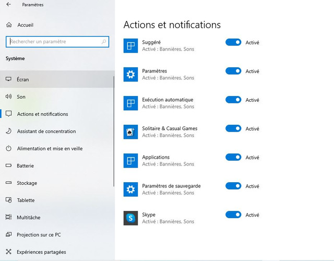This screenshot has height=261, width=334.
Task: Open Applications notification settings entry
Action: click(x=168, y=161)
